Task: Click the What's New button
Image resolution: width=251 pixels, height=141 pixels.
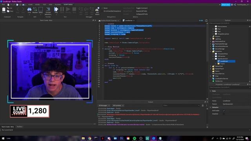Action: tap(226, 5)
